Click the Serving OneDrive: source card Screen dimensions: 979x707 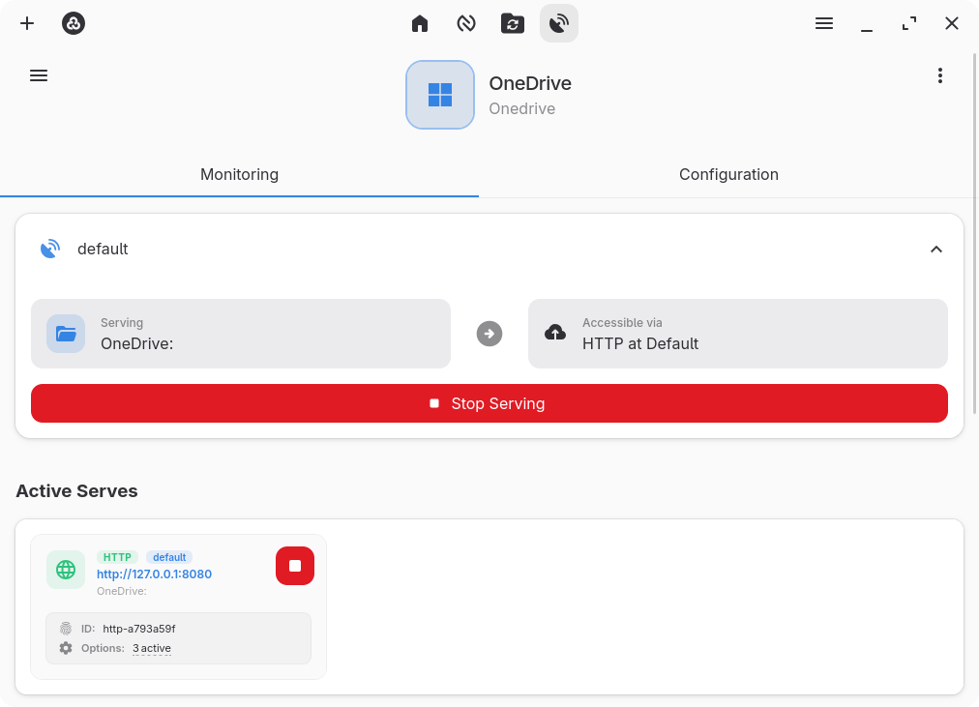(241, 334)
